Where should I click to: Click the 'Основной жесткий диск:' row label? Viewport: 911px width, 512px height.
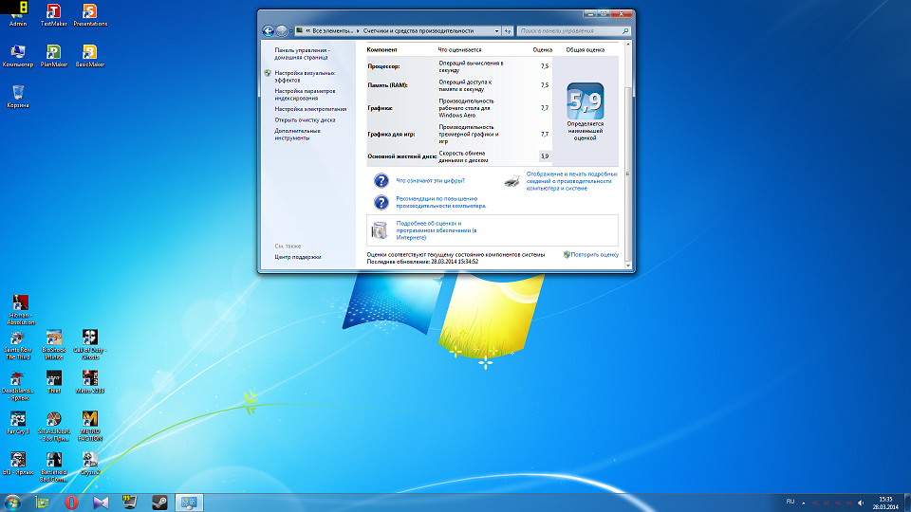(401, 156)
